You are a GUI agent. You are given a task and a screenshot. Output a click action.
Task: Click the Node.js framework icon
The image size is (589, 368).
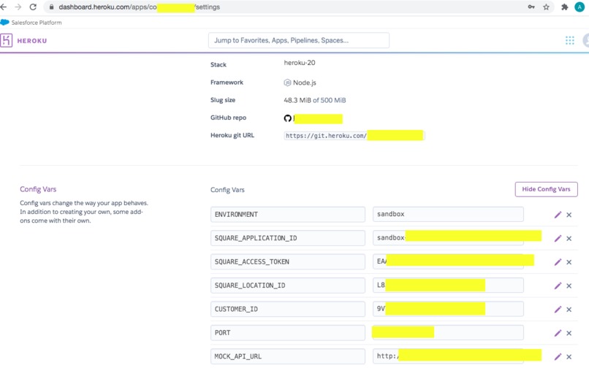[x=287, y=83]
